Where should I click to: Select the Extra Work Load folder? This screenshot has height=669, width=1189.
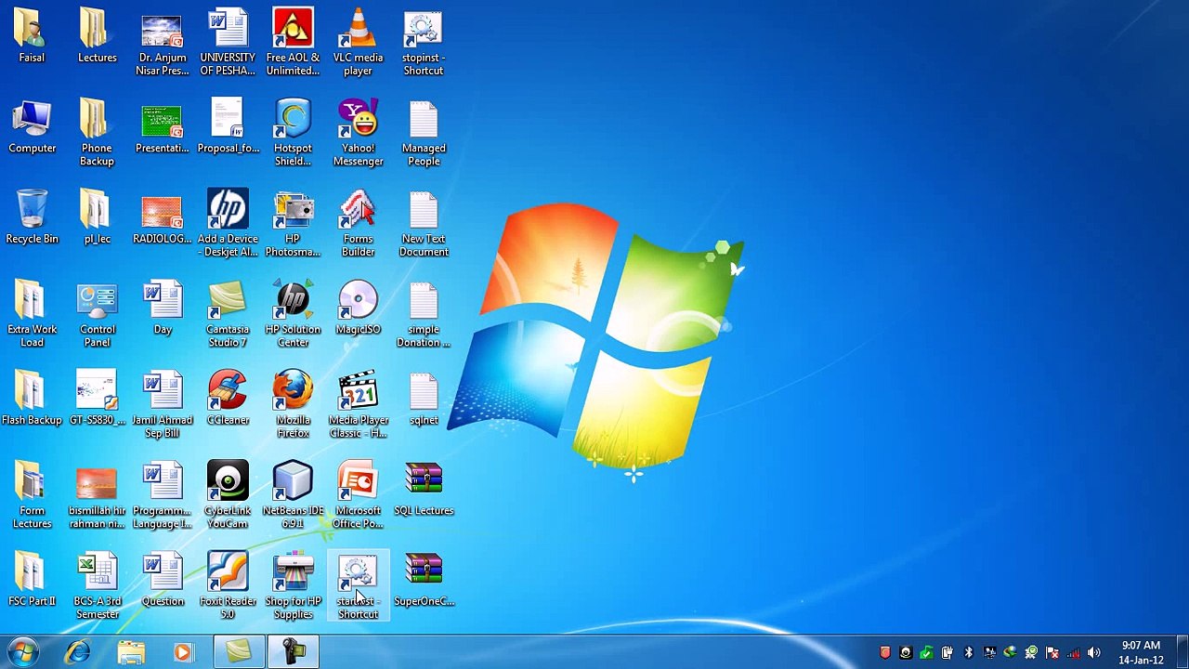click(x=32, y=315)
